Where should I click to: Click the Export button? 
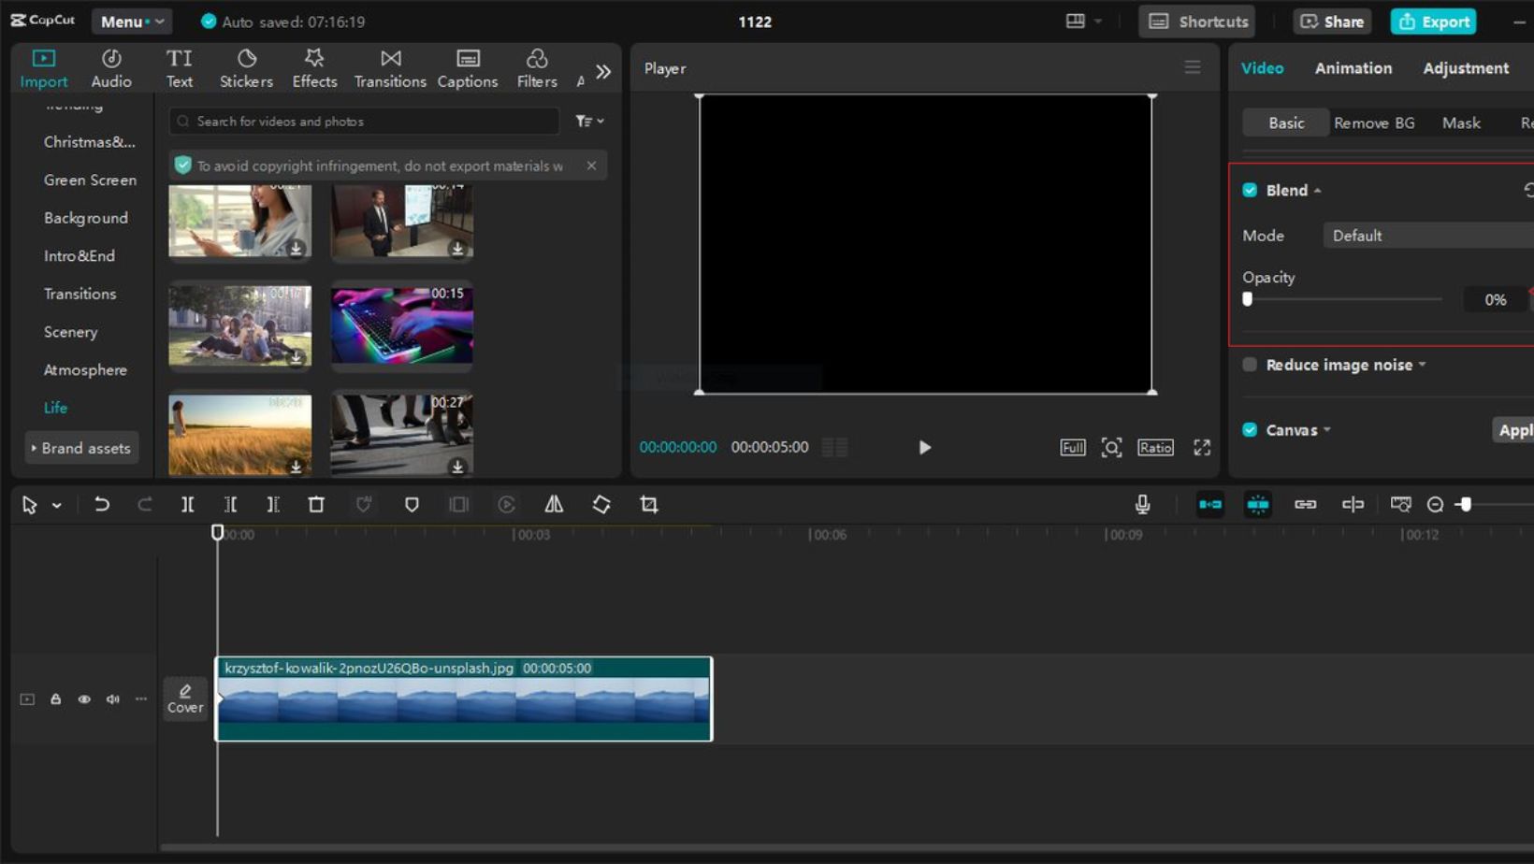(1433, 22)
